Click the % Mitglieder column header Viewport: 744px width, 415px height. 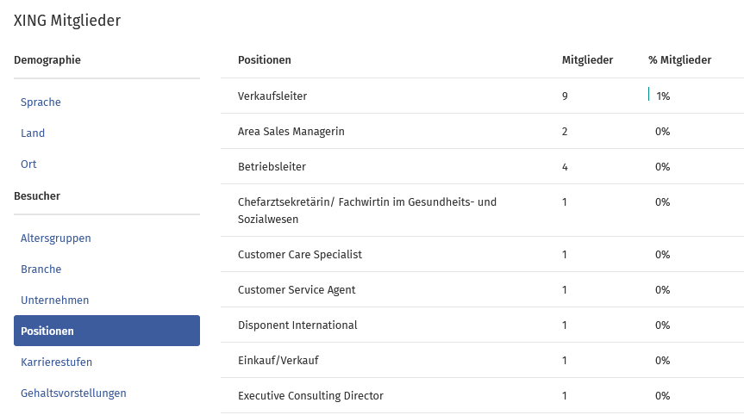679,60
